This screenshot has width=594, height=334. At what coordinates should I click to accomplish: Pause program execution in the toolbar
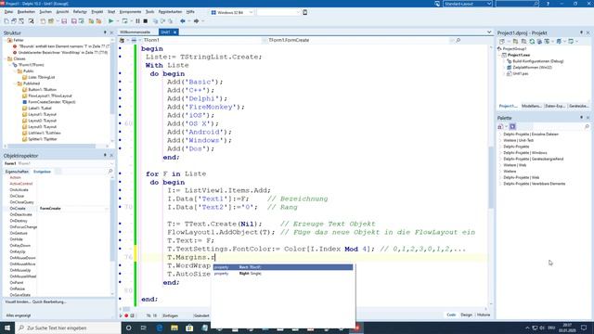[x=138, y=21]
